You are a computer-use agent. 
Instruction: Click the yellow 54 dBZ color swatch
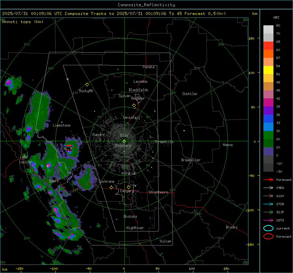point(268,70)
